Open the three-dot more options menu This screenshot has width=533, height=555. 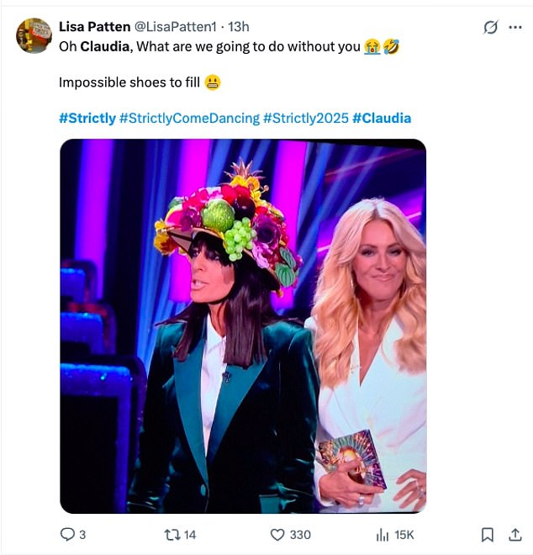point(515,27)
